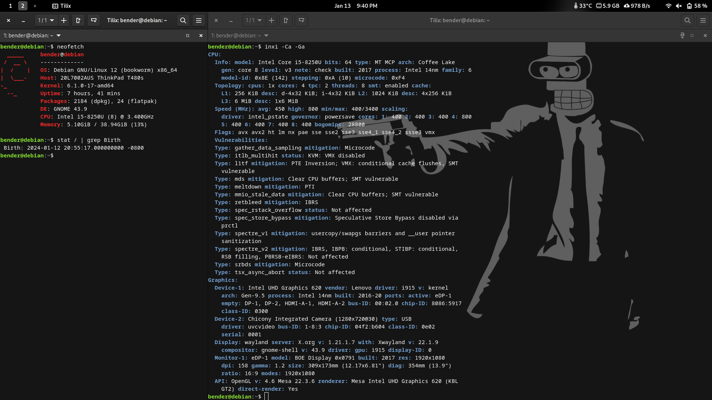The image size is (712, 400).
Task: Click new session plus in left window
Action: pos(64,20)
